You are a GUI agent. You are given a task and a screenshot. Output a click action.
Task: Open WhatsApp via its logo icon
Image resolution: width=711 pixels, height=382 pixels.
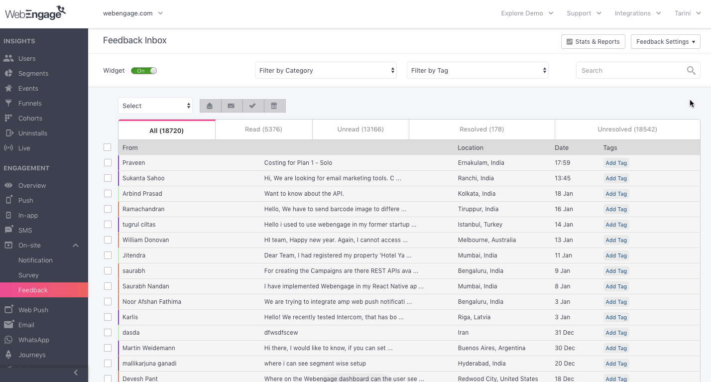(8, 340)
